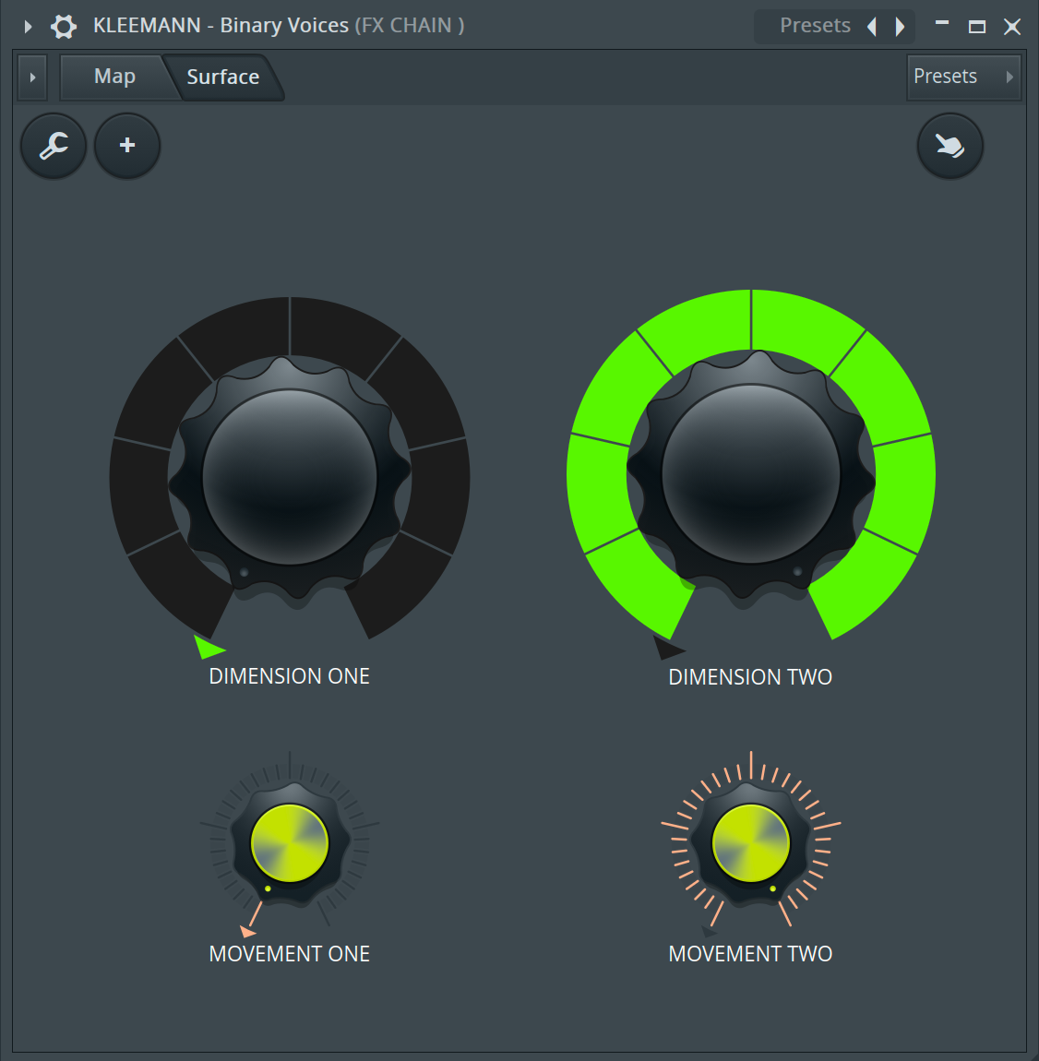This screenshot has width=1039, height=1061.
Task: Open the Presets dropdown beside Surface tab
Action: point(962,77)
